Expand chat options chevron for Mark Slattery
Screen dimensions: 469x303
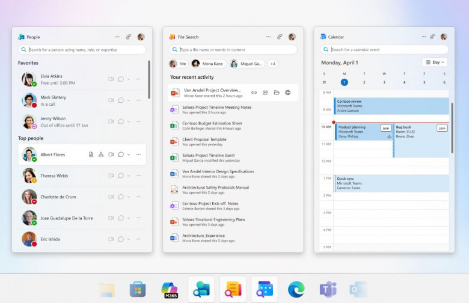point(129,100)
